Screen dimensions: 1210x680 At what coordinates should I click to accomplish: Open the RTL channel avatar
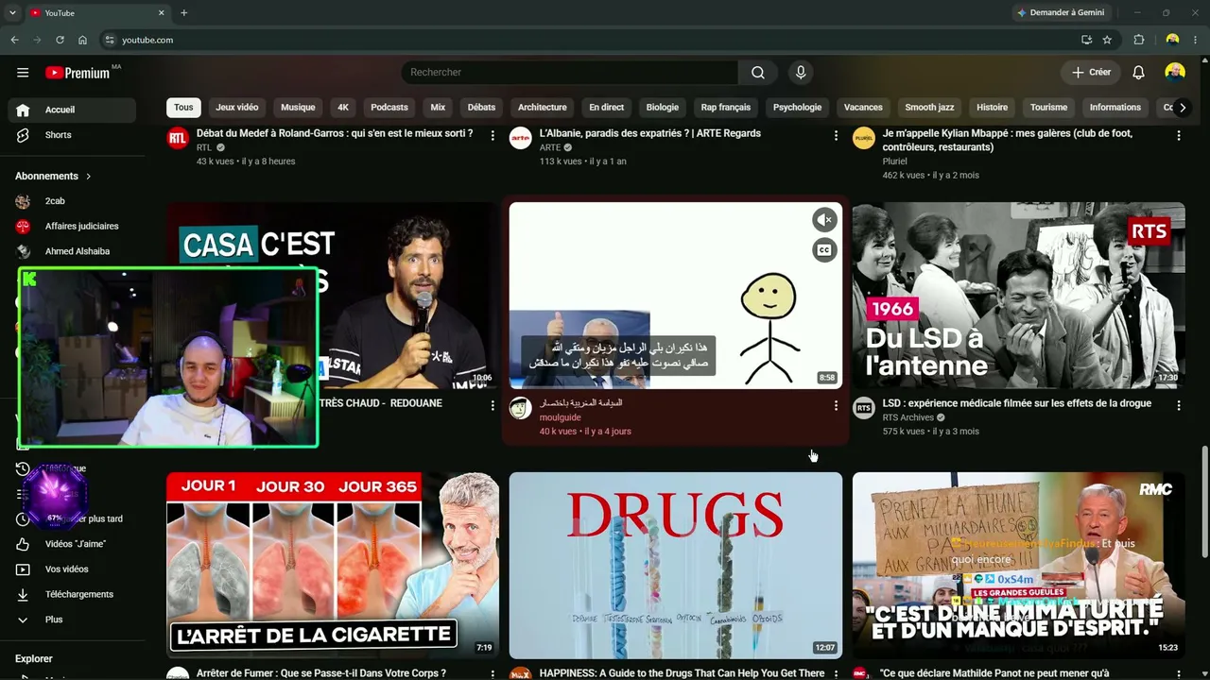(x=178, y=139)
